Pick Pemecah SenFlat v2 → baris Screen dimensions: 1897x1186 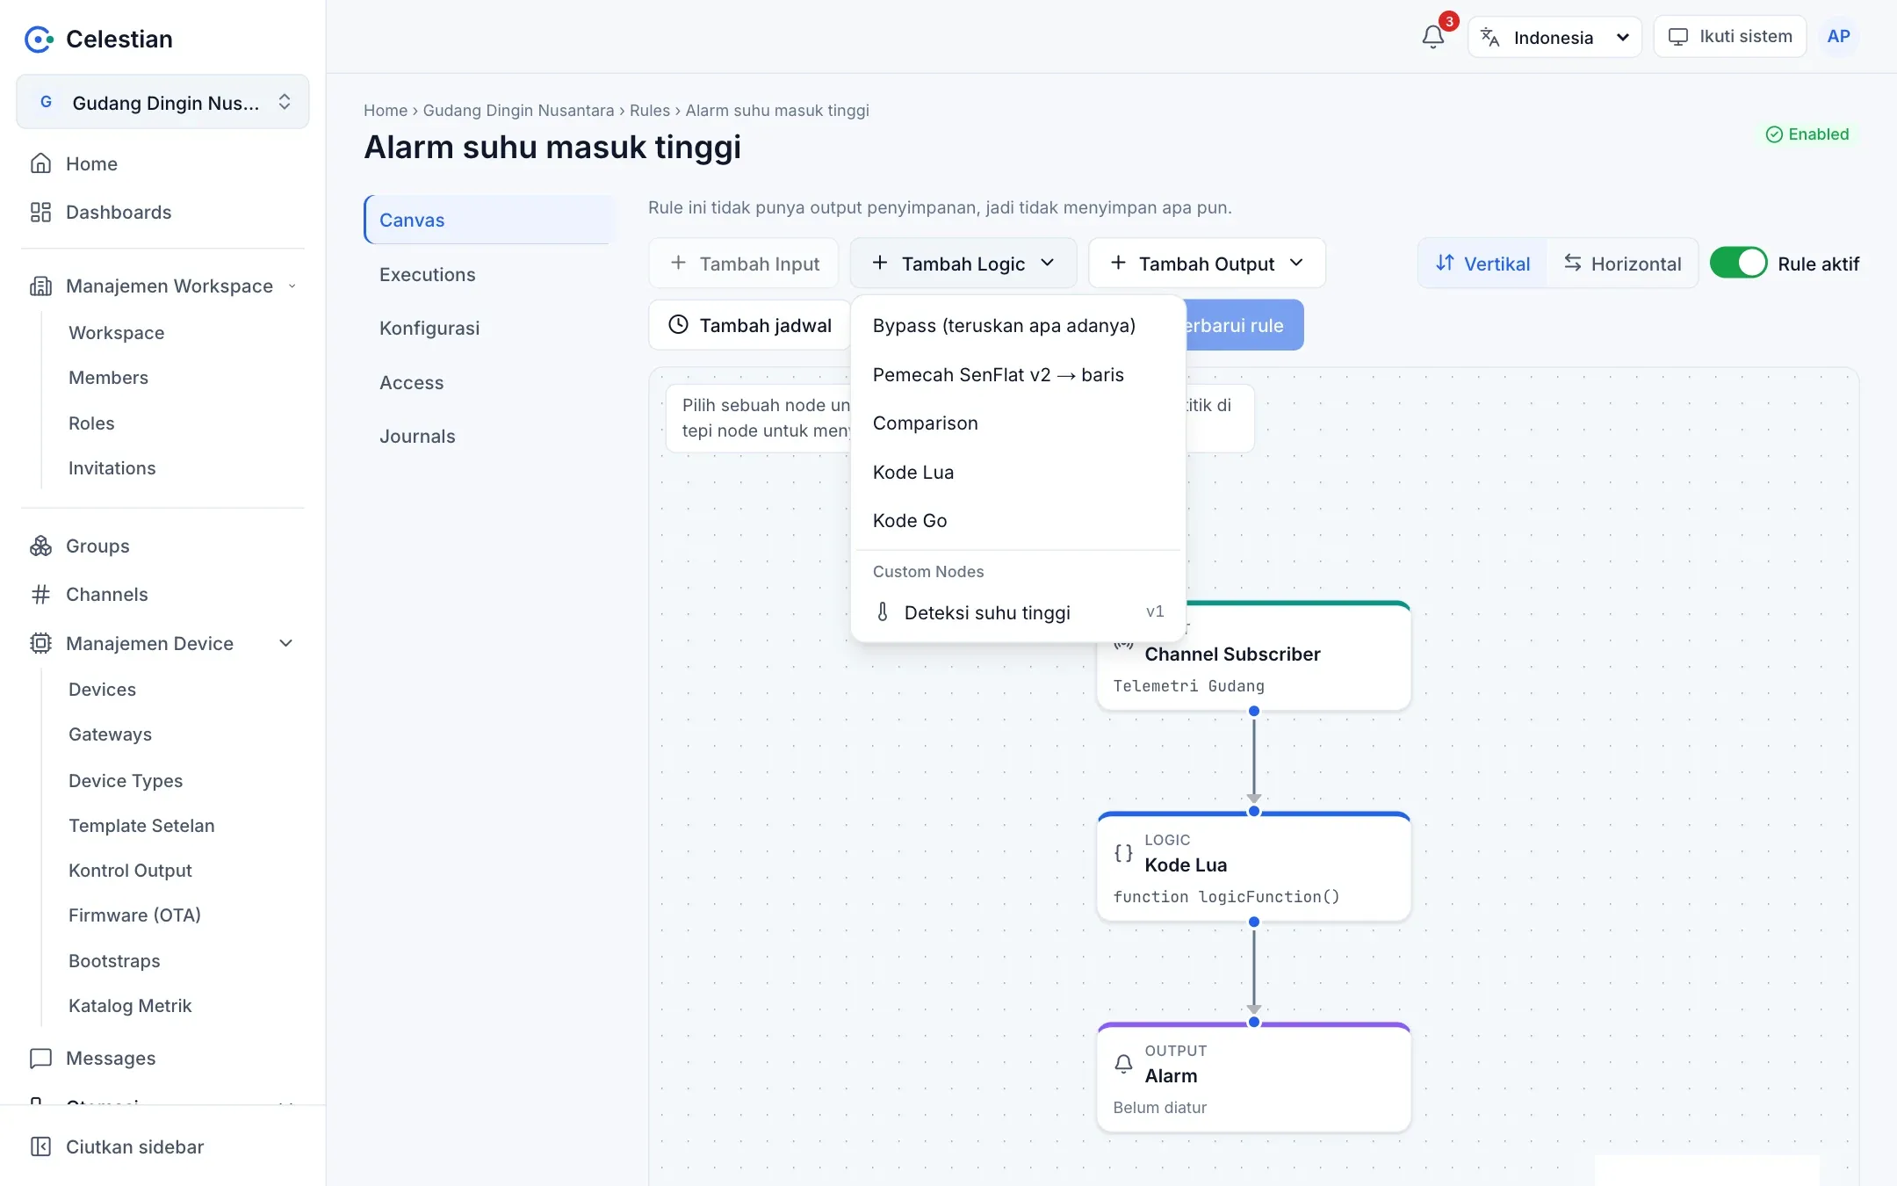pos(1018,374)
